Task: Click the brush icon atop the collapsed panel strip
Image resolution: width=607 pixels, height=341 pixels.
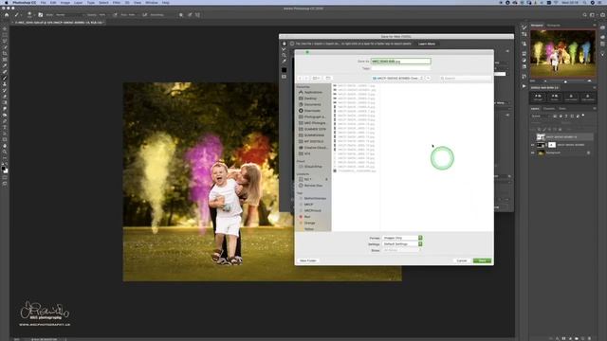Action: click(x=524, y=27)
